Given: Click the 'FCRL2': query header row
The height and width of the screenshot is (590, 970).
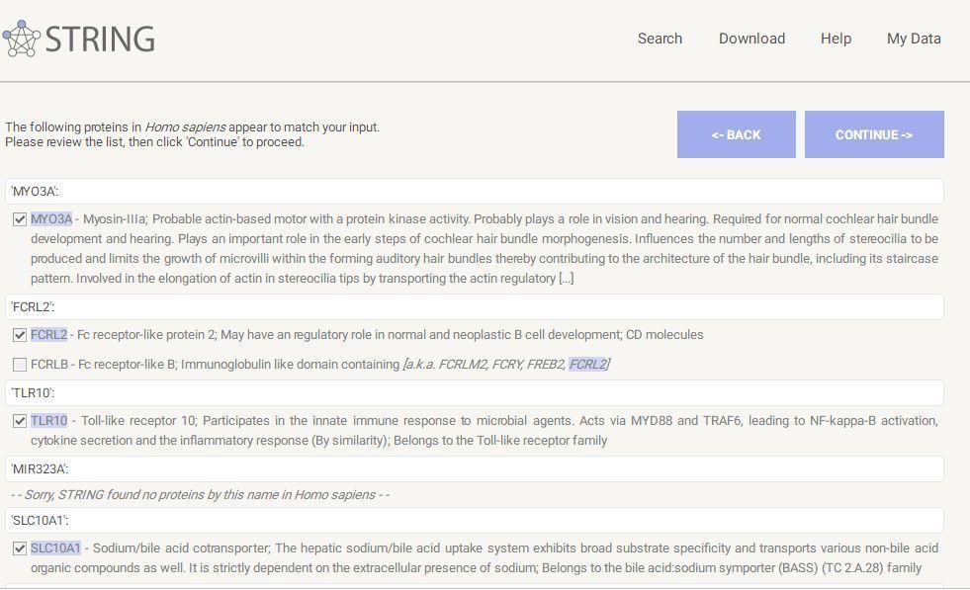Looking at the screenshot, I should [x=475, y=306].
